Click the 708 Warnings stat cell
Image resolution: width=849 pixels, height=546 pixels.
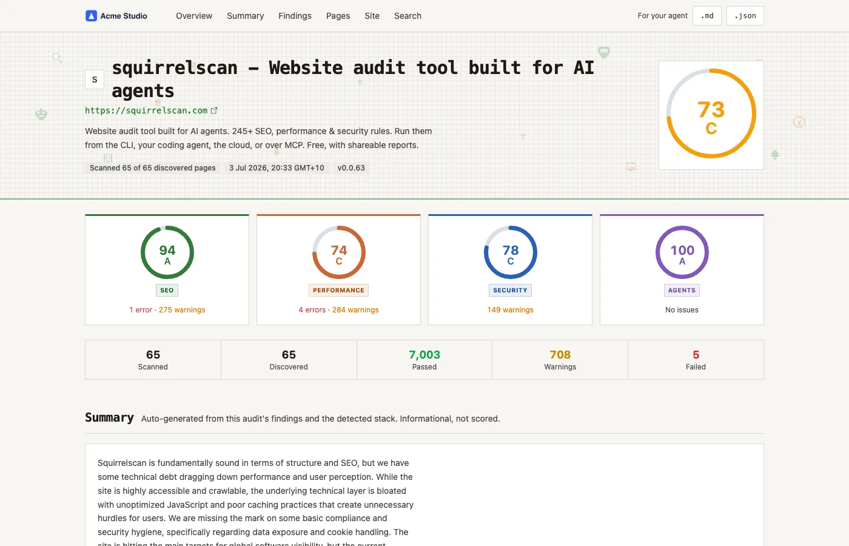pos(560,360)
